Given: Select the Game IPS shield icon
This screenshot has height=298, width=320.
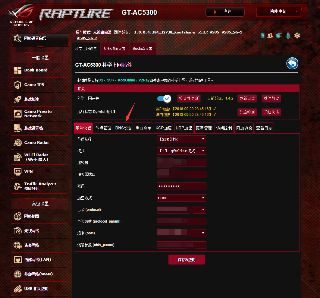Looking at the screenshot, I should (17, 84).
